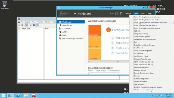The image size is (174, 98).
Task: Expand the File and Storage Services submenu arrow
Action: click(83, 39)
